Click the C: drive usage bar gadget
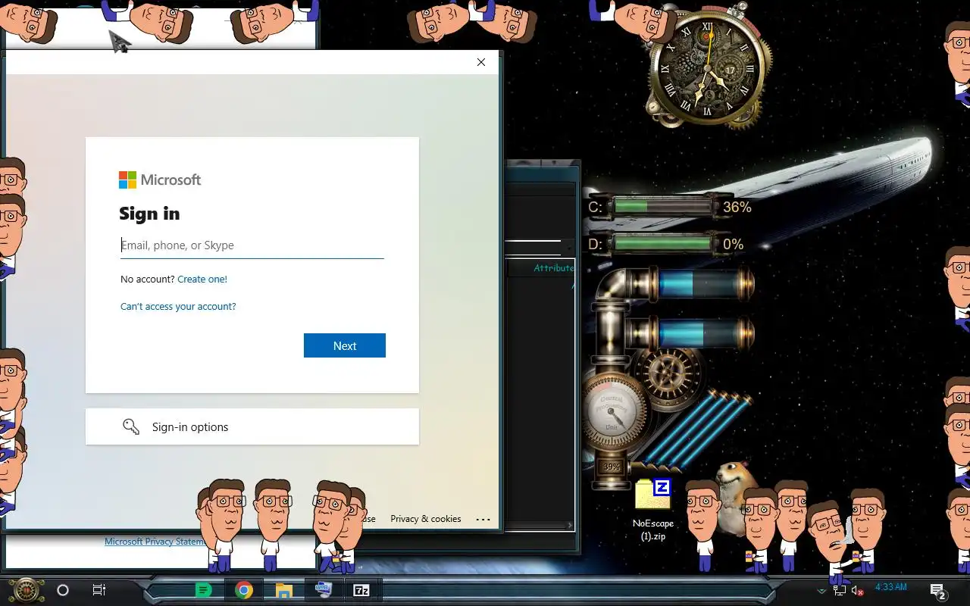This screenshot has width=970, height=606. pos(663,206)
